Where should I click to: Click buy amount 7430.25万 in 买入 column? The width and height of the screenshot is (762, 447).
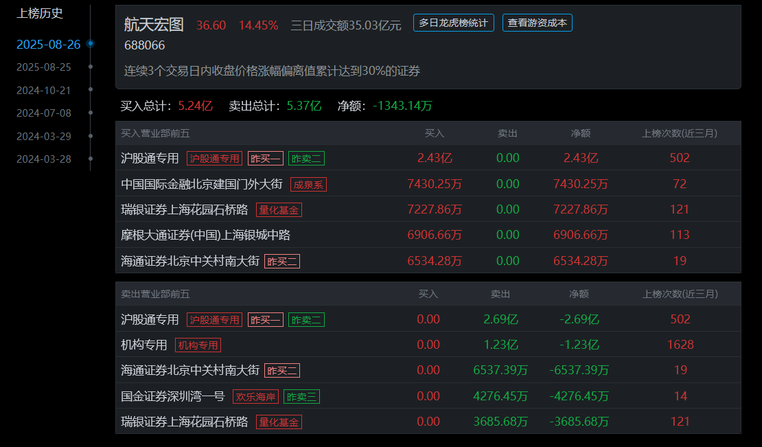pyautogui.click(x=435, y=184)
